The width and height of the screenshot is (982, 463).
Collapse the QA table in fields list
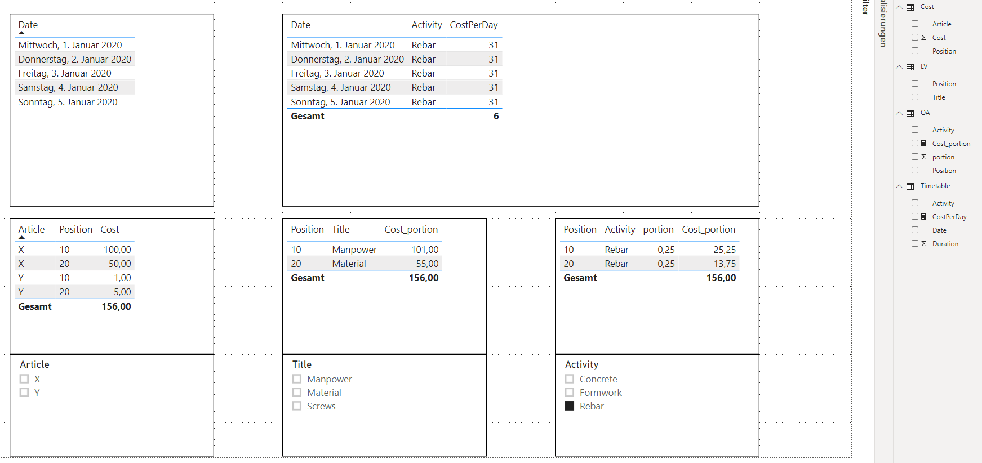(899, 113)
